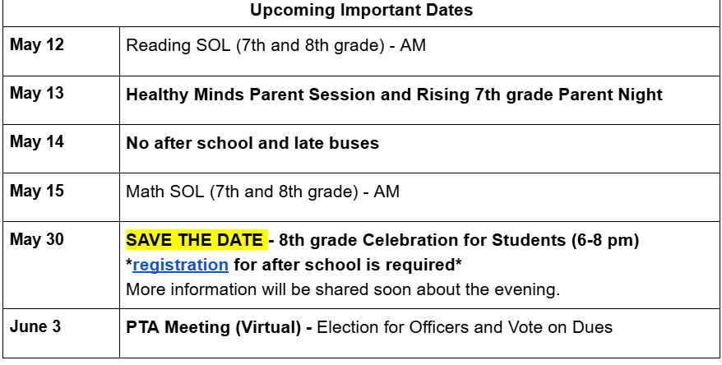Click the PTA Meeting (Virtual) bold text

coord(215,327)
